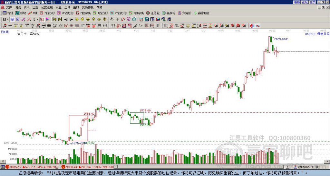The height and width of the screenshot is (176, 330).
Task: Click the grid icon in status bar
Action: pos(3,167)
